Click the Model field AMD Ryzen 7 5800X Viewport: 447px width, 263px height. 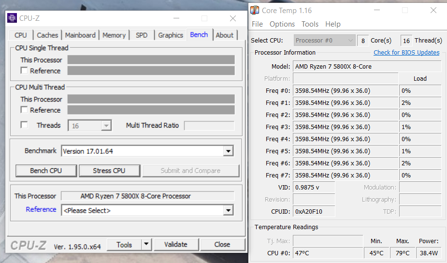pyautogui.click(x=367, y=66)
